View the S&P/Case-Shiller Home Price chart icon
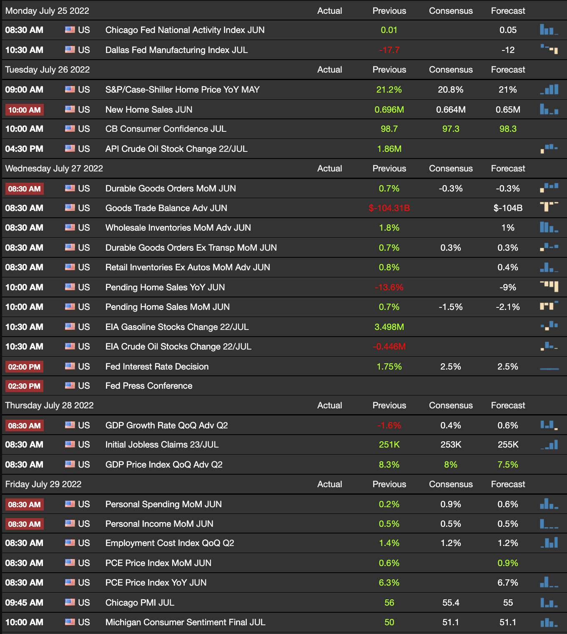This screenshot has width=567, height=634. pos(549,89)
